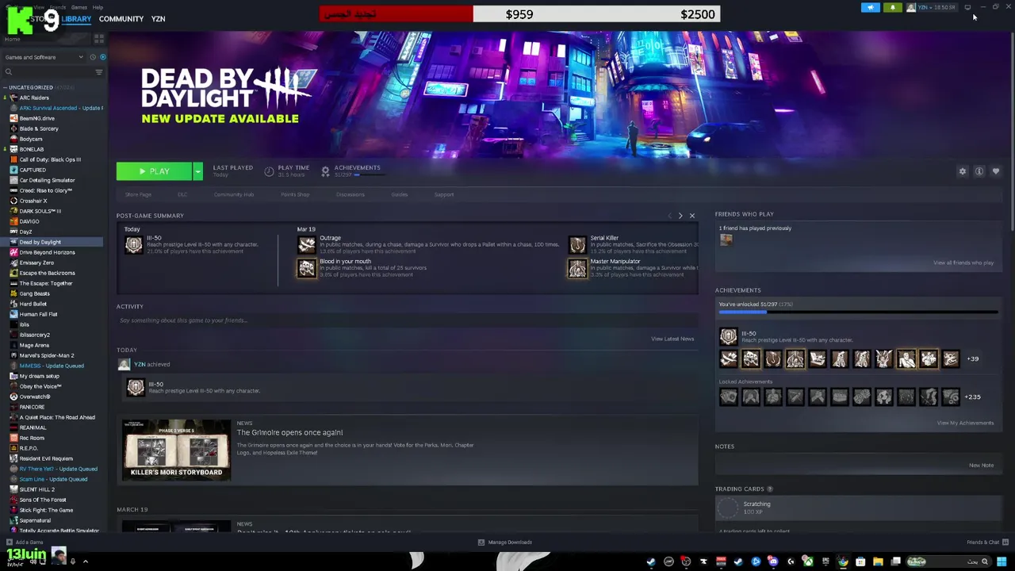Expand the +39 unlocked achievements
The width and height of the screenshot is (1015, 571).
coord(972,358)
